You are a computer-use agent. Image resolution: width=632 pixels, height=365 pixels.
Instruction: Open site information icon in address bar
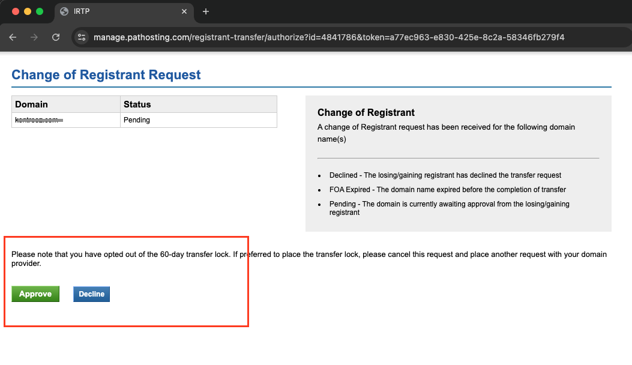pos(82,37)
